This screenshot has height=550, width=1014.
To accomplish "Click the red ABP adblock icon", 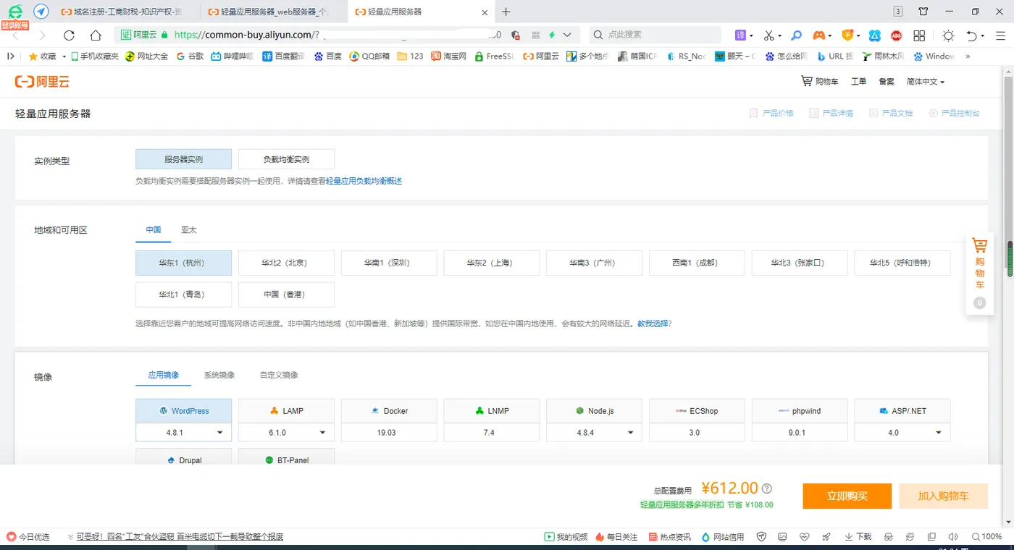I will pos(896,35).
